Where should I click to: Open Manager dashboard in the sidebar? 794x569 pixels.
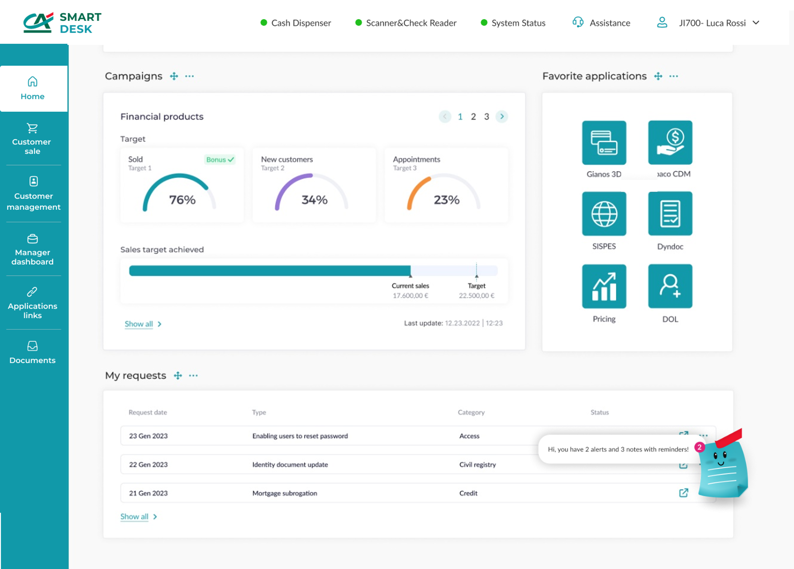pyautogui.click(x=33, y=249)
